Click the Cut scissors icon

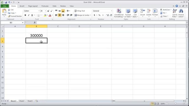(9, 10)
